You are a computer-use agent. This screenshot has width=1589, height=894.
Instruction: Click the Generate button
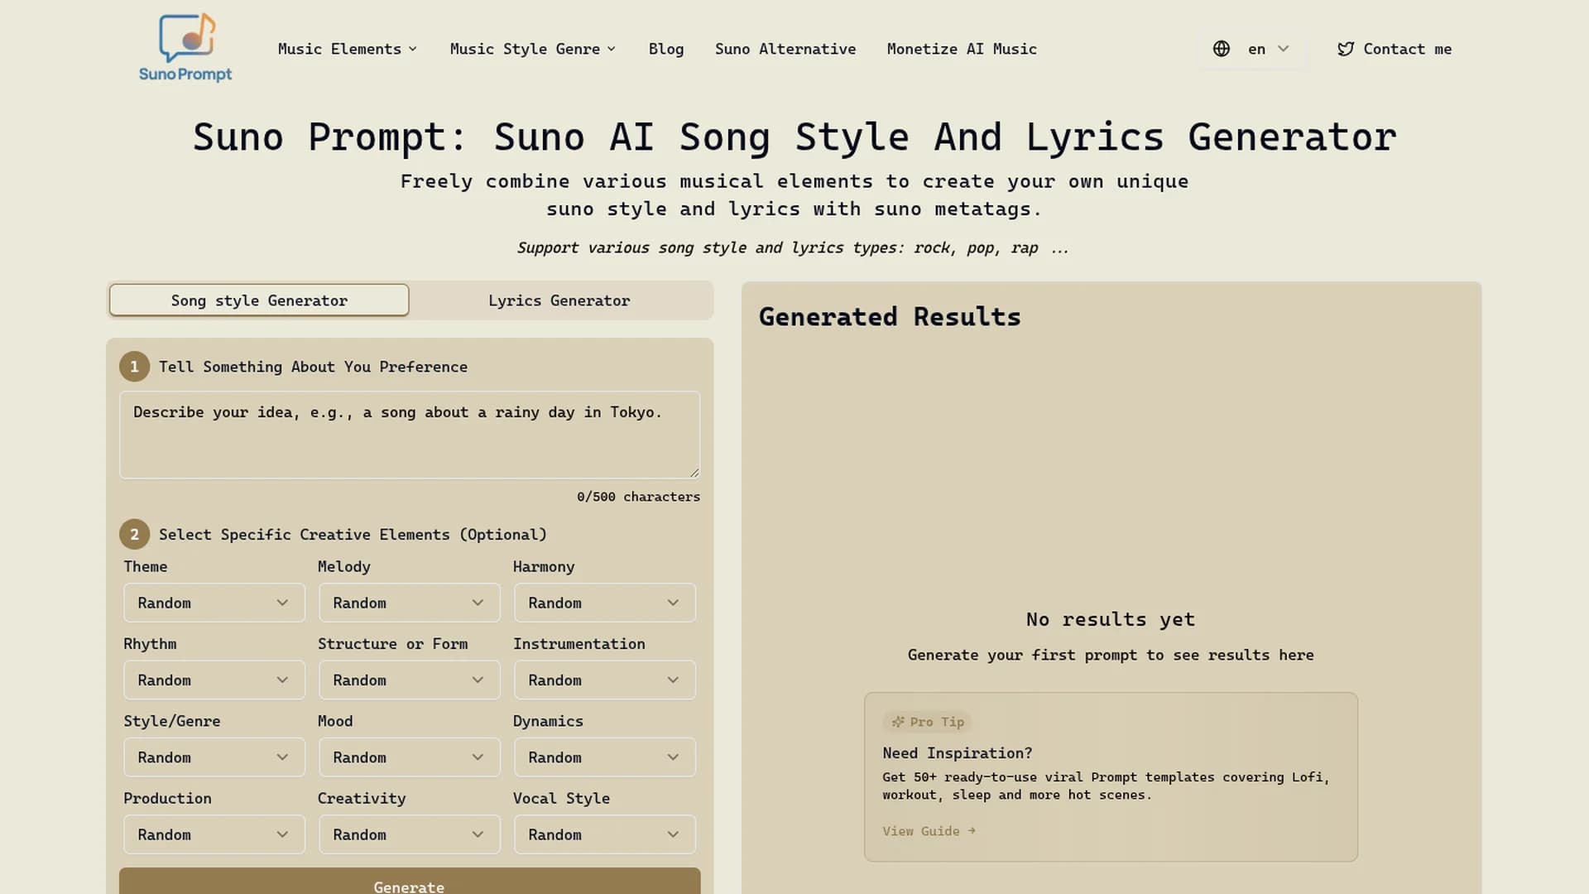pyautogui.click(x=410, y=882)
